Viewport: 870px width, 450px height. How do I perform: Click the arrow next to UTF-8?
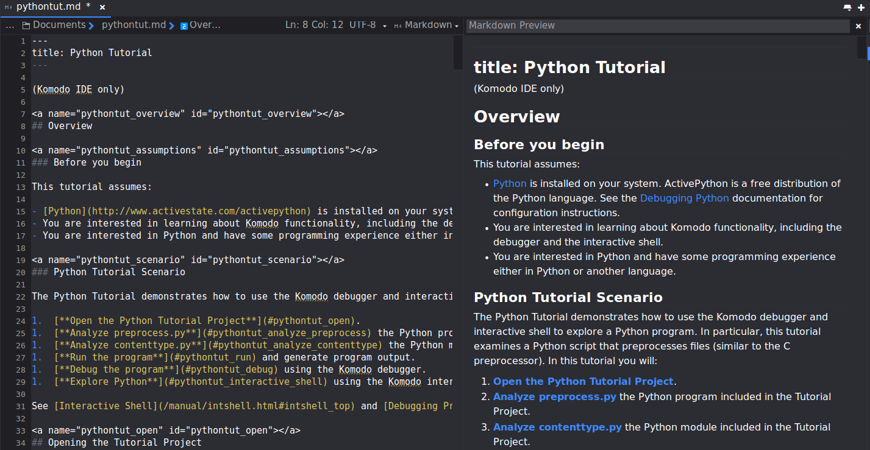click(384, 26)
